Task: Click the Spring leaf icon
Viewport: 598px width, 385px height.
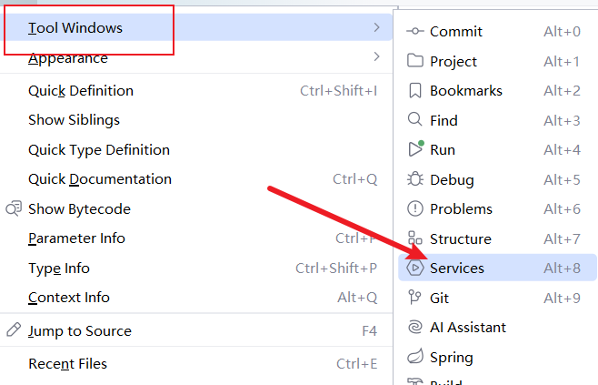Action: click(415, 357)
